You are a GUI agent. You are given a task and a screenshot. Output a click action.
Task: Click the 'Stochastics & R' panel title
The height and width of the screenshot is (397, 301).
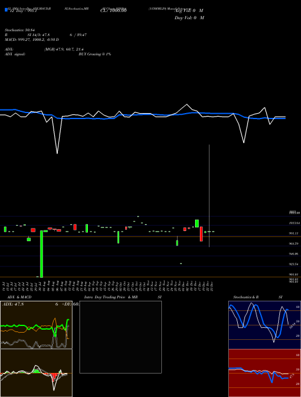[x=246, y=297]
